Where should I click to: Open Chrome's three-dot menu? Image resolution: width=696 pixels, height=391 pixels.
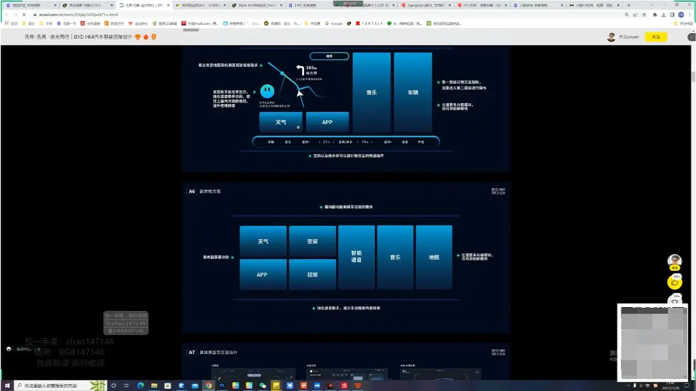pos(690,14)
